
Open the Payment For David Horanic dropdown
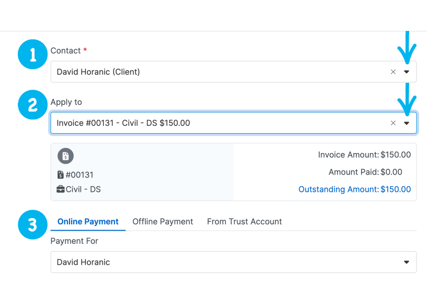233,262
